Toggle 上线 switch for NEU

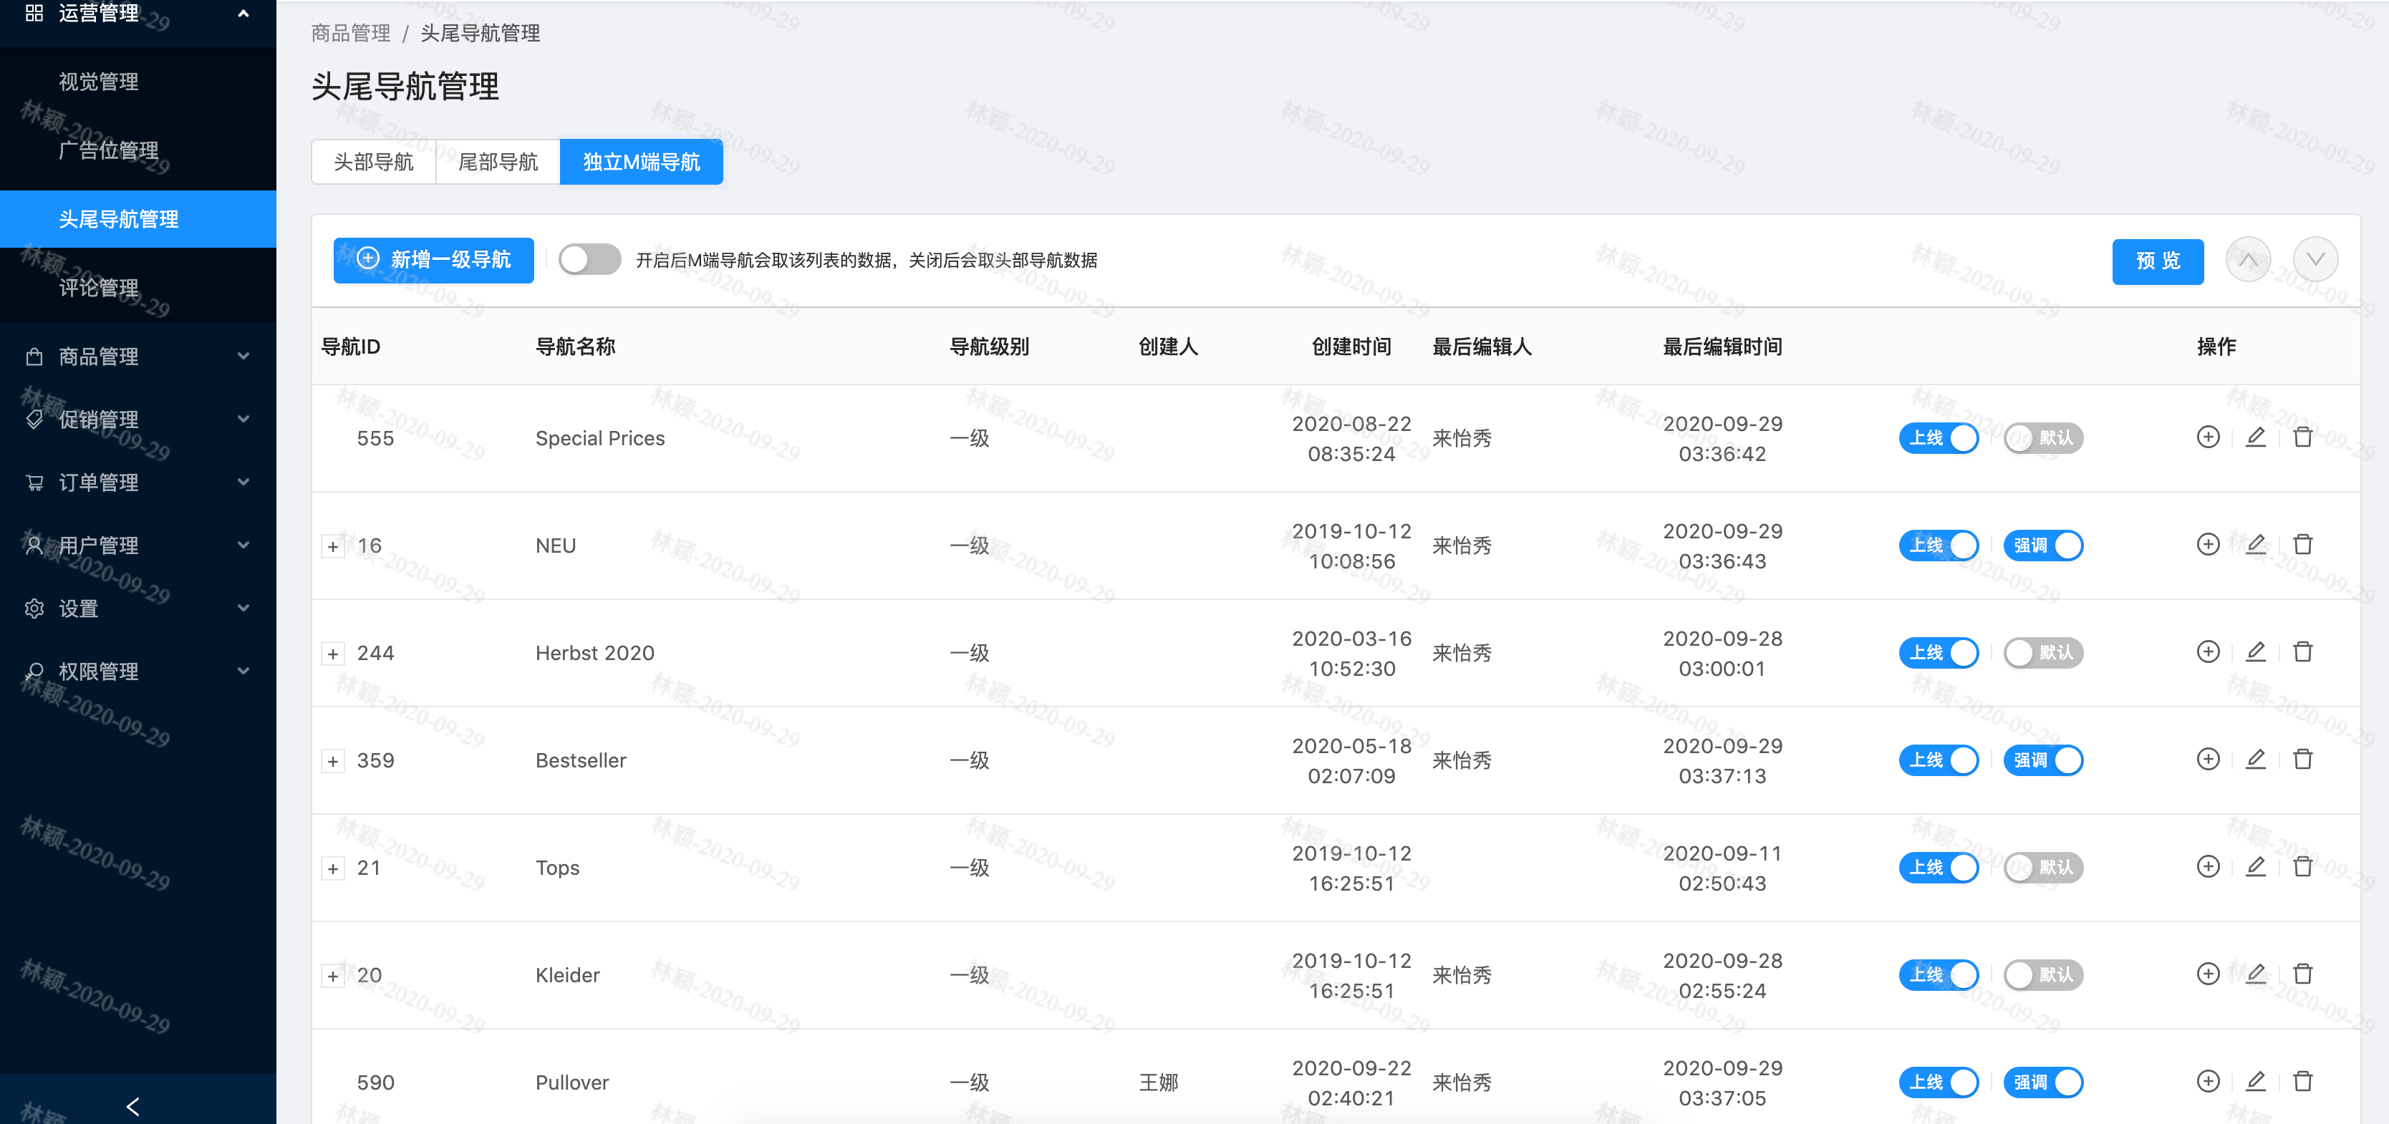[x=1939, y=546]
